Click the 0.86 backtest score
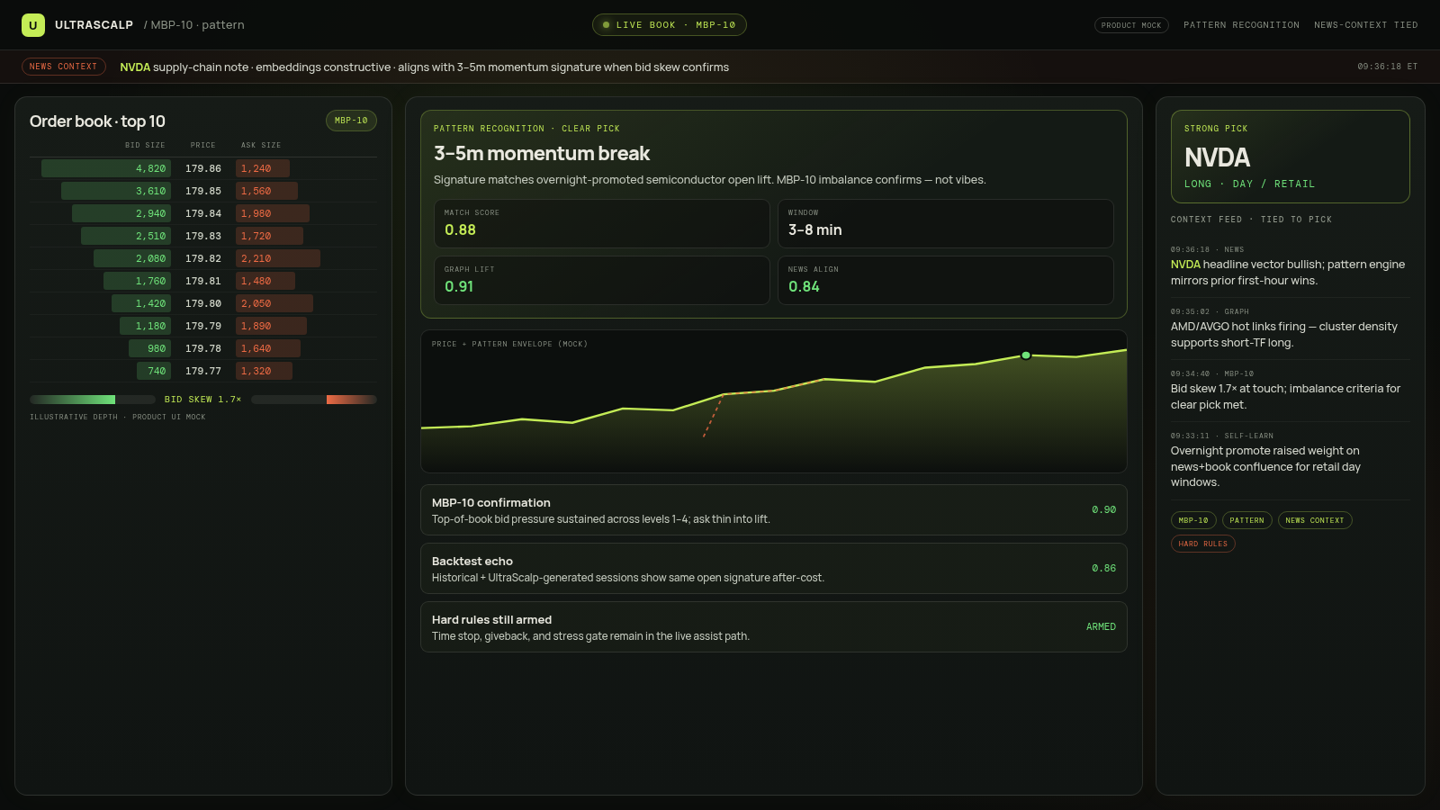This screenshot has height=810, width=1440. click(1103, 569)
